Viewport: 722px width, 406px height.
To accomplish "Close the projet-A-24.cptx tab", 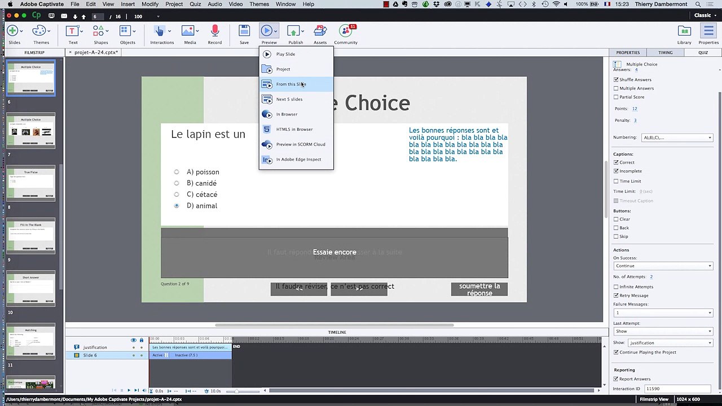I will tap(71, 52).
